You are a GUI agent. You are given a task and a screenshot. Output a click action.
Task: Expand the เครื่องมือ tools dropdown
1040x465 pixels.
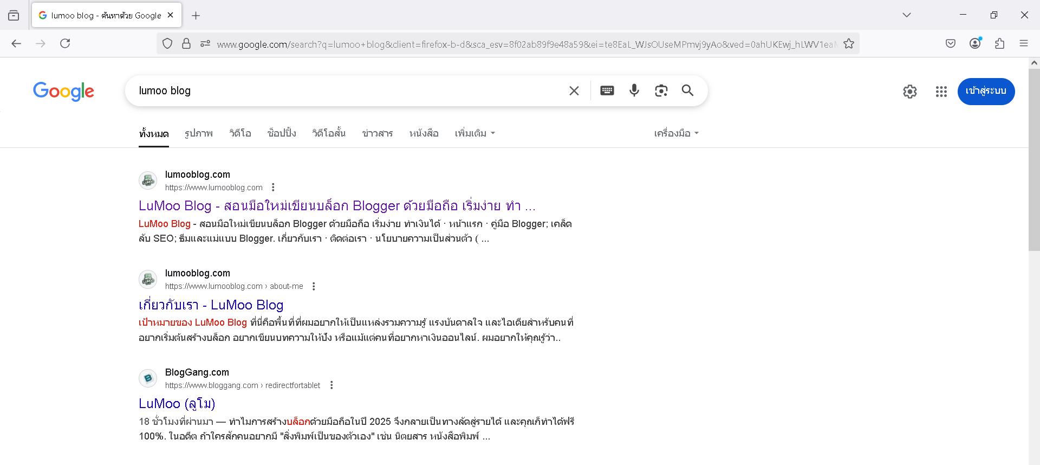coord(677,133)
